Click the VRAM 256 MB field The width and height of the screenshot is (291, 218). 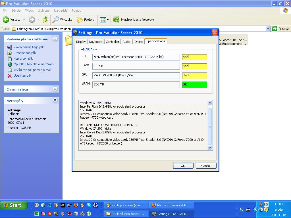[136, 84]
